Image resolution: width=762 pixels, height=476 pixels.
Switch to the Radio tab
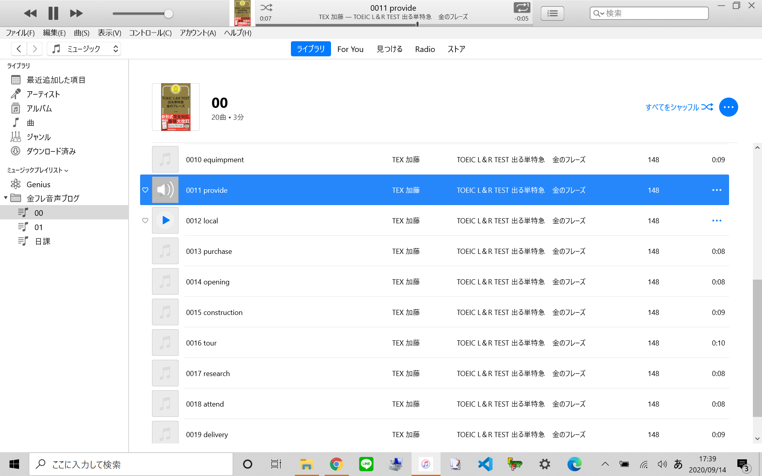[425, 49]
